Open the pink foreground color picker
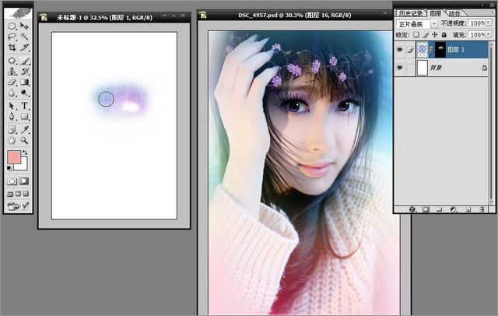 coord(14,157)
